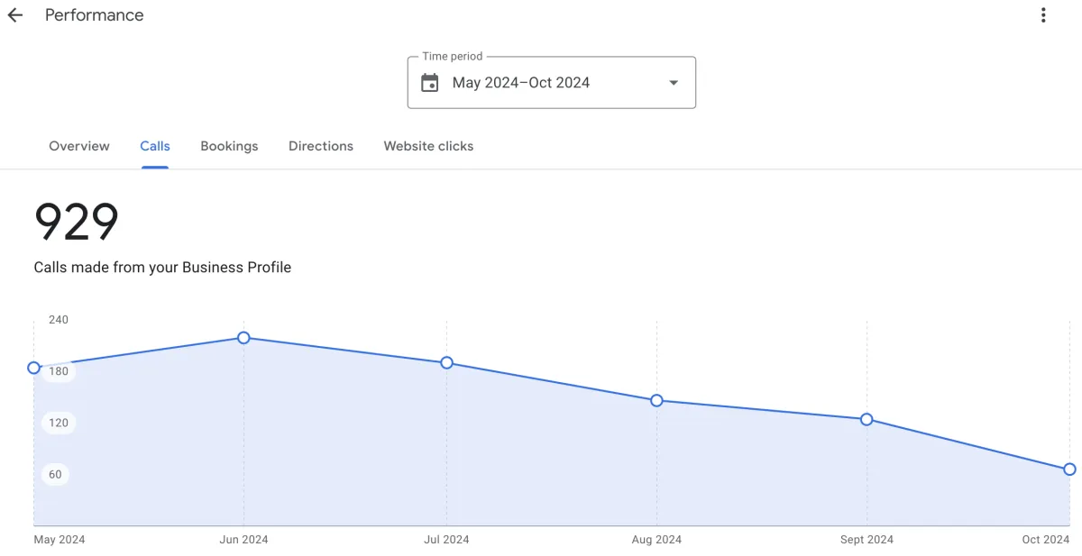Screen dimensions: 1082x556
Task: Switch to the Website clicks tab
Action: [428, 146]
